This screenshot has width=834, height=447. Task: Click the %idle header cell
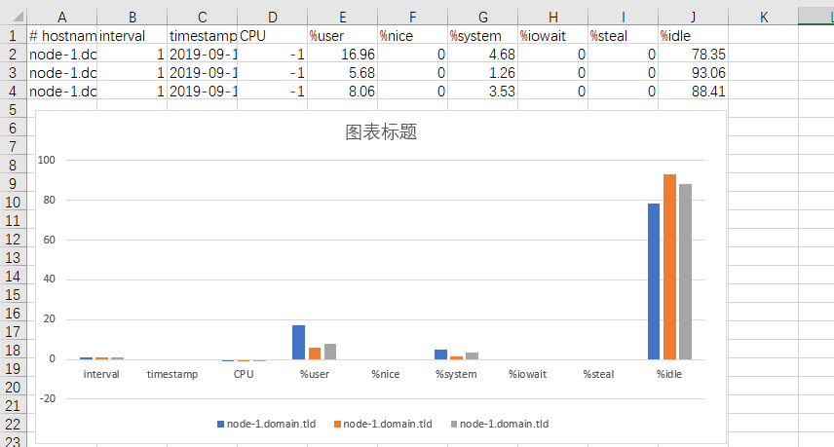click(693, 36)
